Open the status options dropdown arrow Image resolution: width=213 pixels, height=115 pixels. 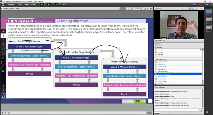click(67, 5)
